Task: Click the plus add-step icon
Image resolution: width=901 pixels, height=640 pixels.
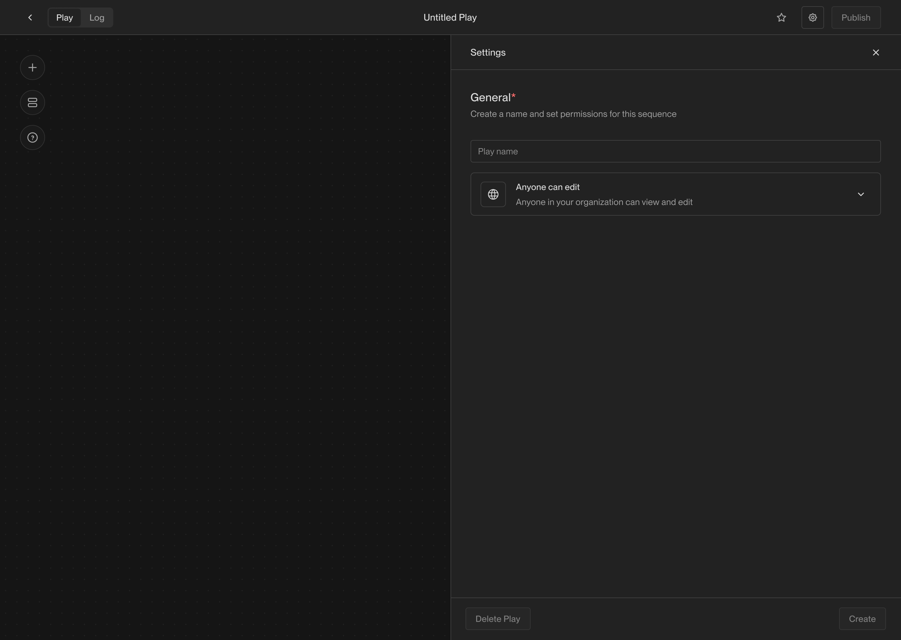Action: pyautogui.click(x=32, y=68)
